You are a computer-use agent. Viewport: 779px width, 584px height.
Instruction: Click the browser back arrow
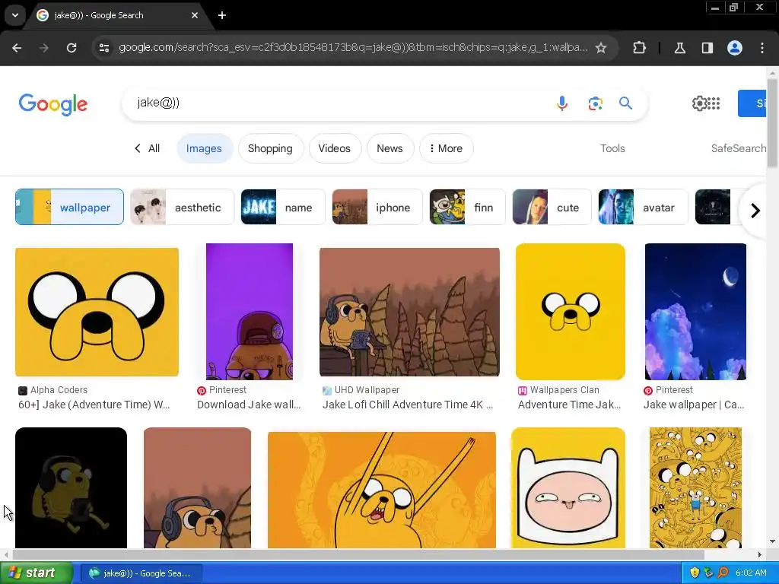pos(17,48)
